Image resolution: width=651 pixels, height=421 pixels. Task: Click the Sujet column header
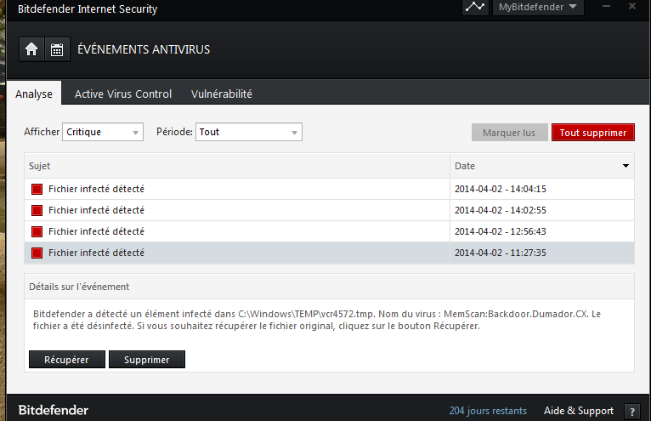click(x=237, y=166)
